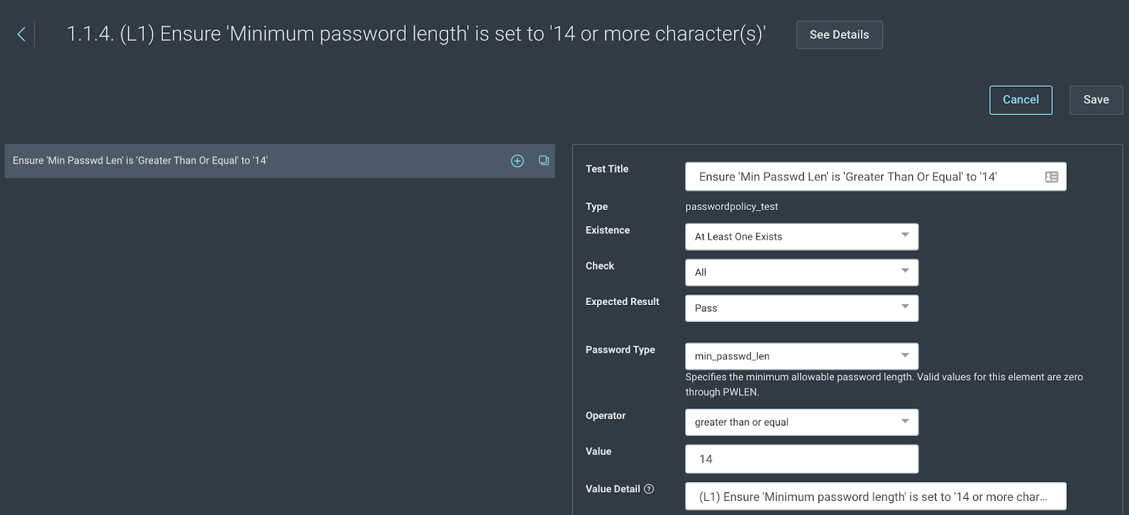Click the 1.1.4 rule title heading
1129x515 pixels.
416,34
